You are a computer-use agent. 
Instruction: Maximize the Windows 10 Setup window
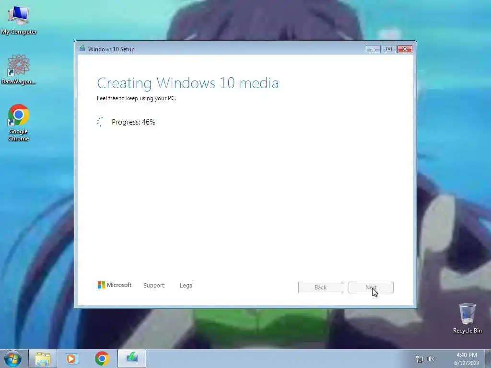pyautogui.click(x=389, y=49)
